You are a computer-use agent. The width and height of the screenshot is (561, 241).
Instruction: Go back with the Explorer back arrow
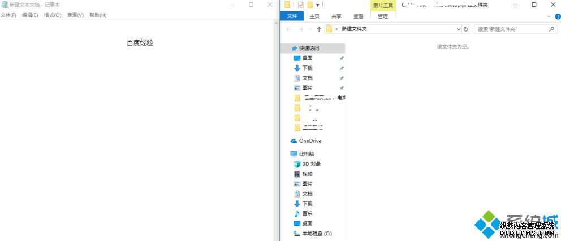(288, 29)
